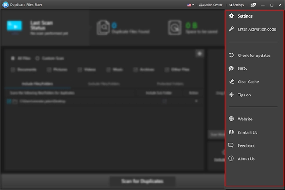
Task: Switch to the Protected Folders tab
Action: (x=170, y=84)
